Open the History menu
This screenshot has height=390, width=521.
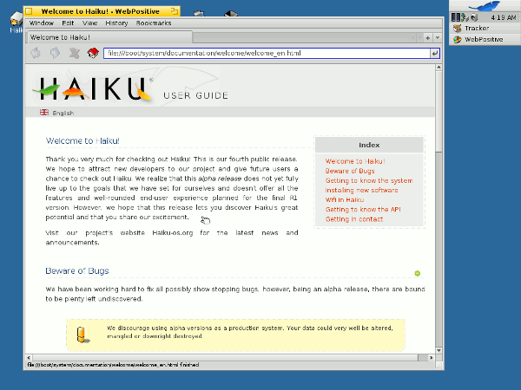pyautogui.click(x=116, y=23)
